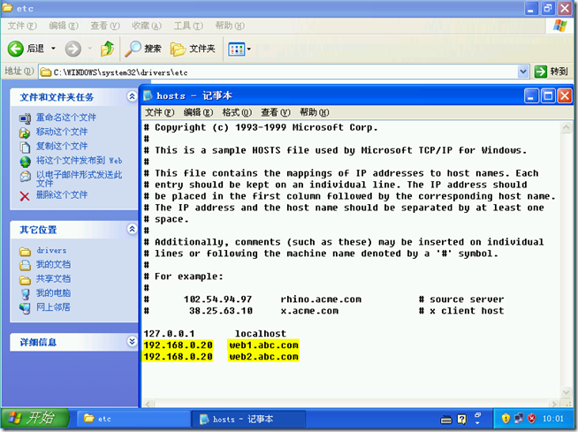Image resolution: width=578 pixels, height=432 pixels.
Task: Click the red shield tray icon
Action: coord(531,419)
